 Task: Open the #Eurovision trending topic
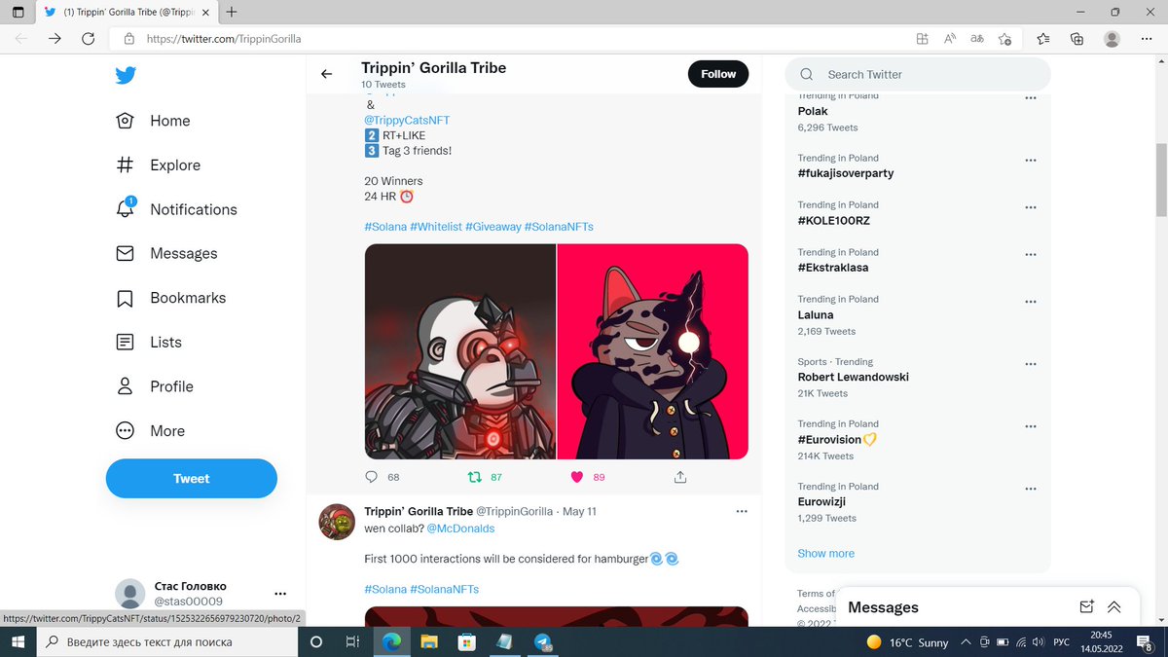point(830,439)
